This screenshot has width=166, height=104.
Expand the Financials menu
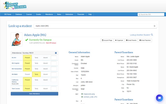coord(81,15)
